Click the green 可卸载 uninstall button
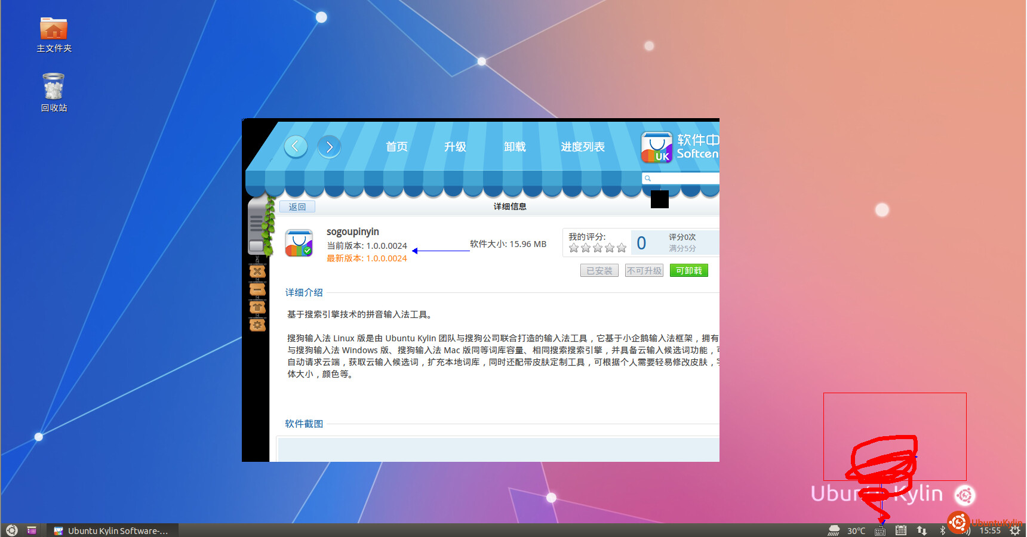This screenshot has height=537, width=1027. point(688,271)
